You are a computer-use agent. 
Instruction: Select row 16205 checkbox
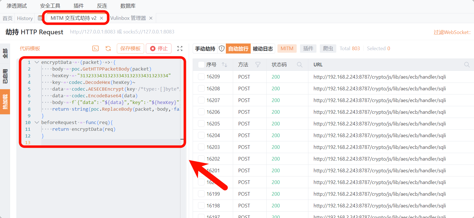pyautogui.click(x=201, y=123)
